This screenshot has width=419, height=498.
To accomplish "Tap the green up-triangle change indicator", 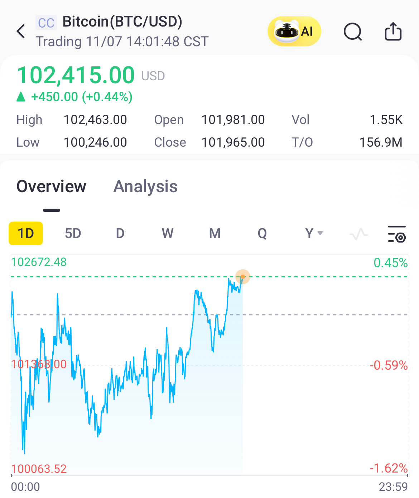I will [x=21, y=97].
